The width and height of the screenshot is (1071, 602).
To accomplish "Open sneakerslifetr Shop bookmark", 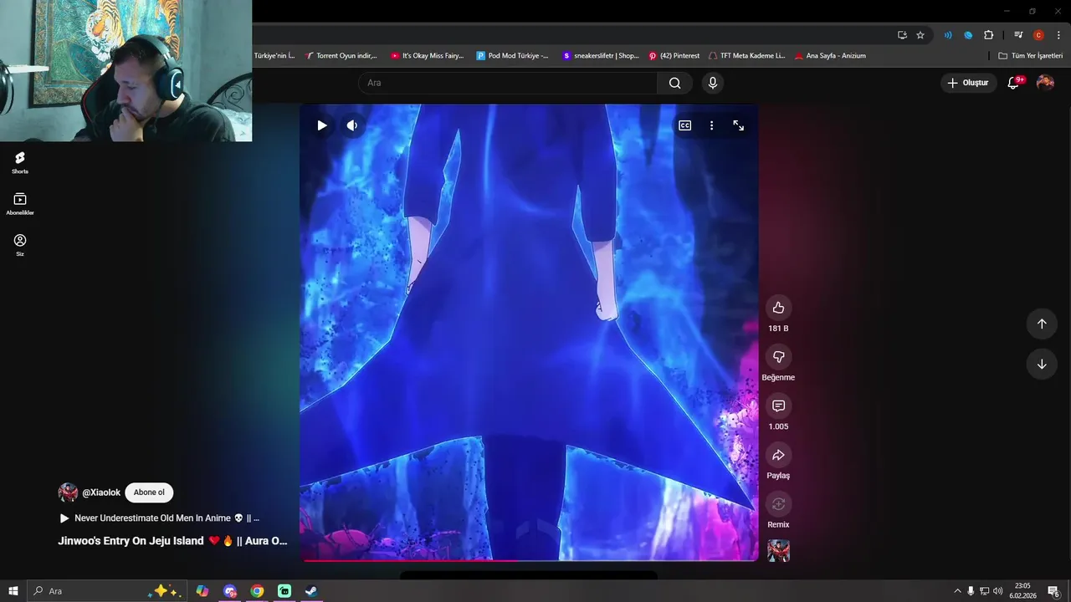I will [600, 56].
